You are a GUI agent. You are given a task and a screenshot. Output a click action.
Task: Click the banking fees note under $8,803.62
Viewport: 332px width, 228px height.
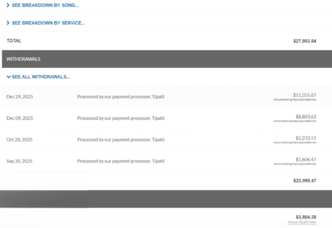(294, 121)
